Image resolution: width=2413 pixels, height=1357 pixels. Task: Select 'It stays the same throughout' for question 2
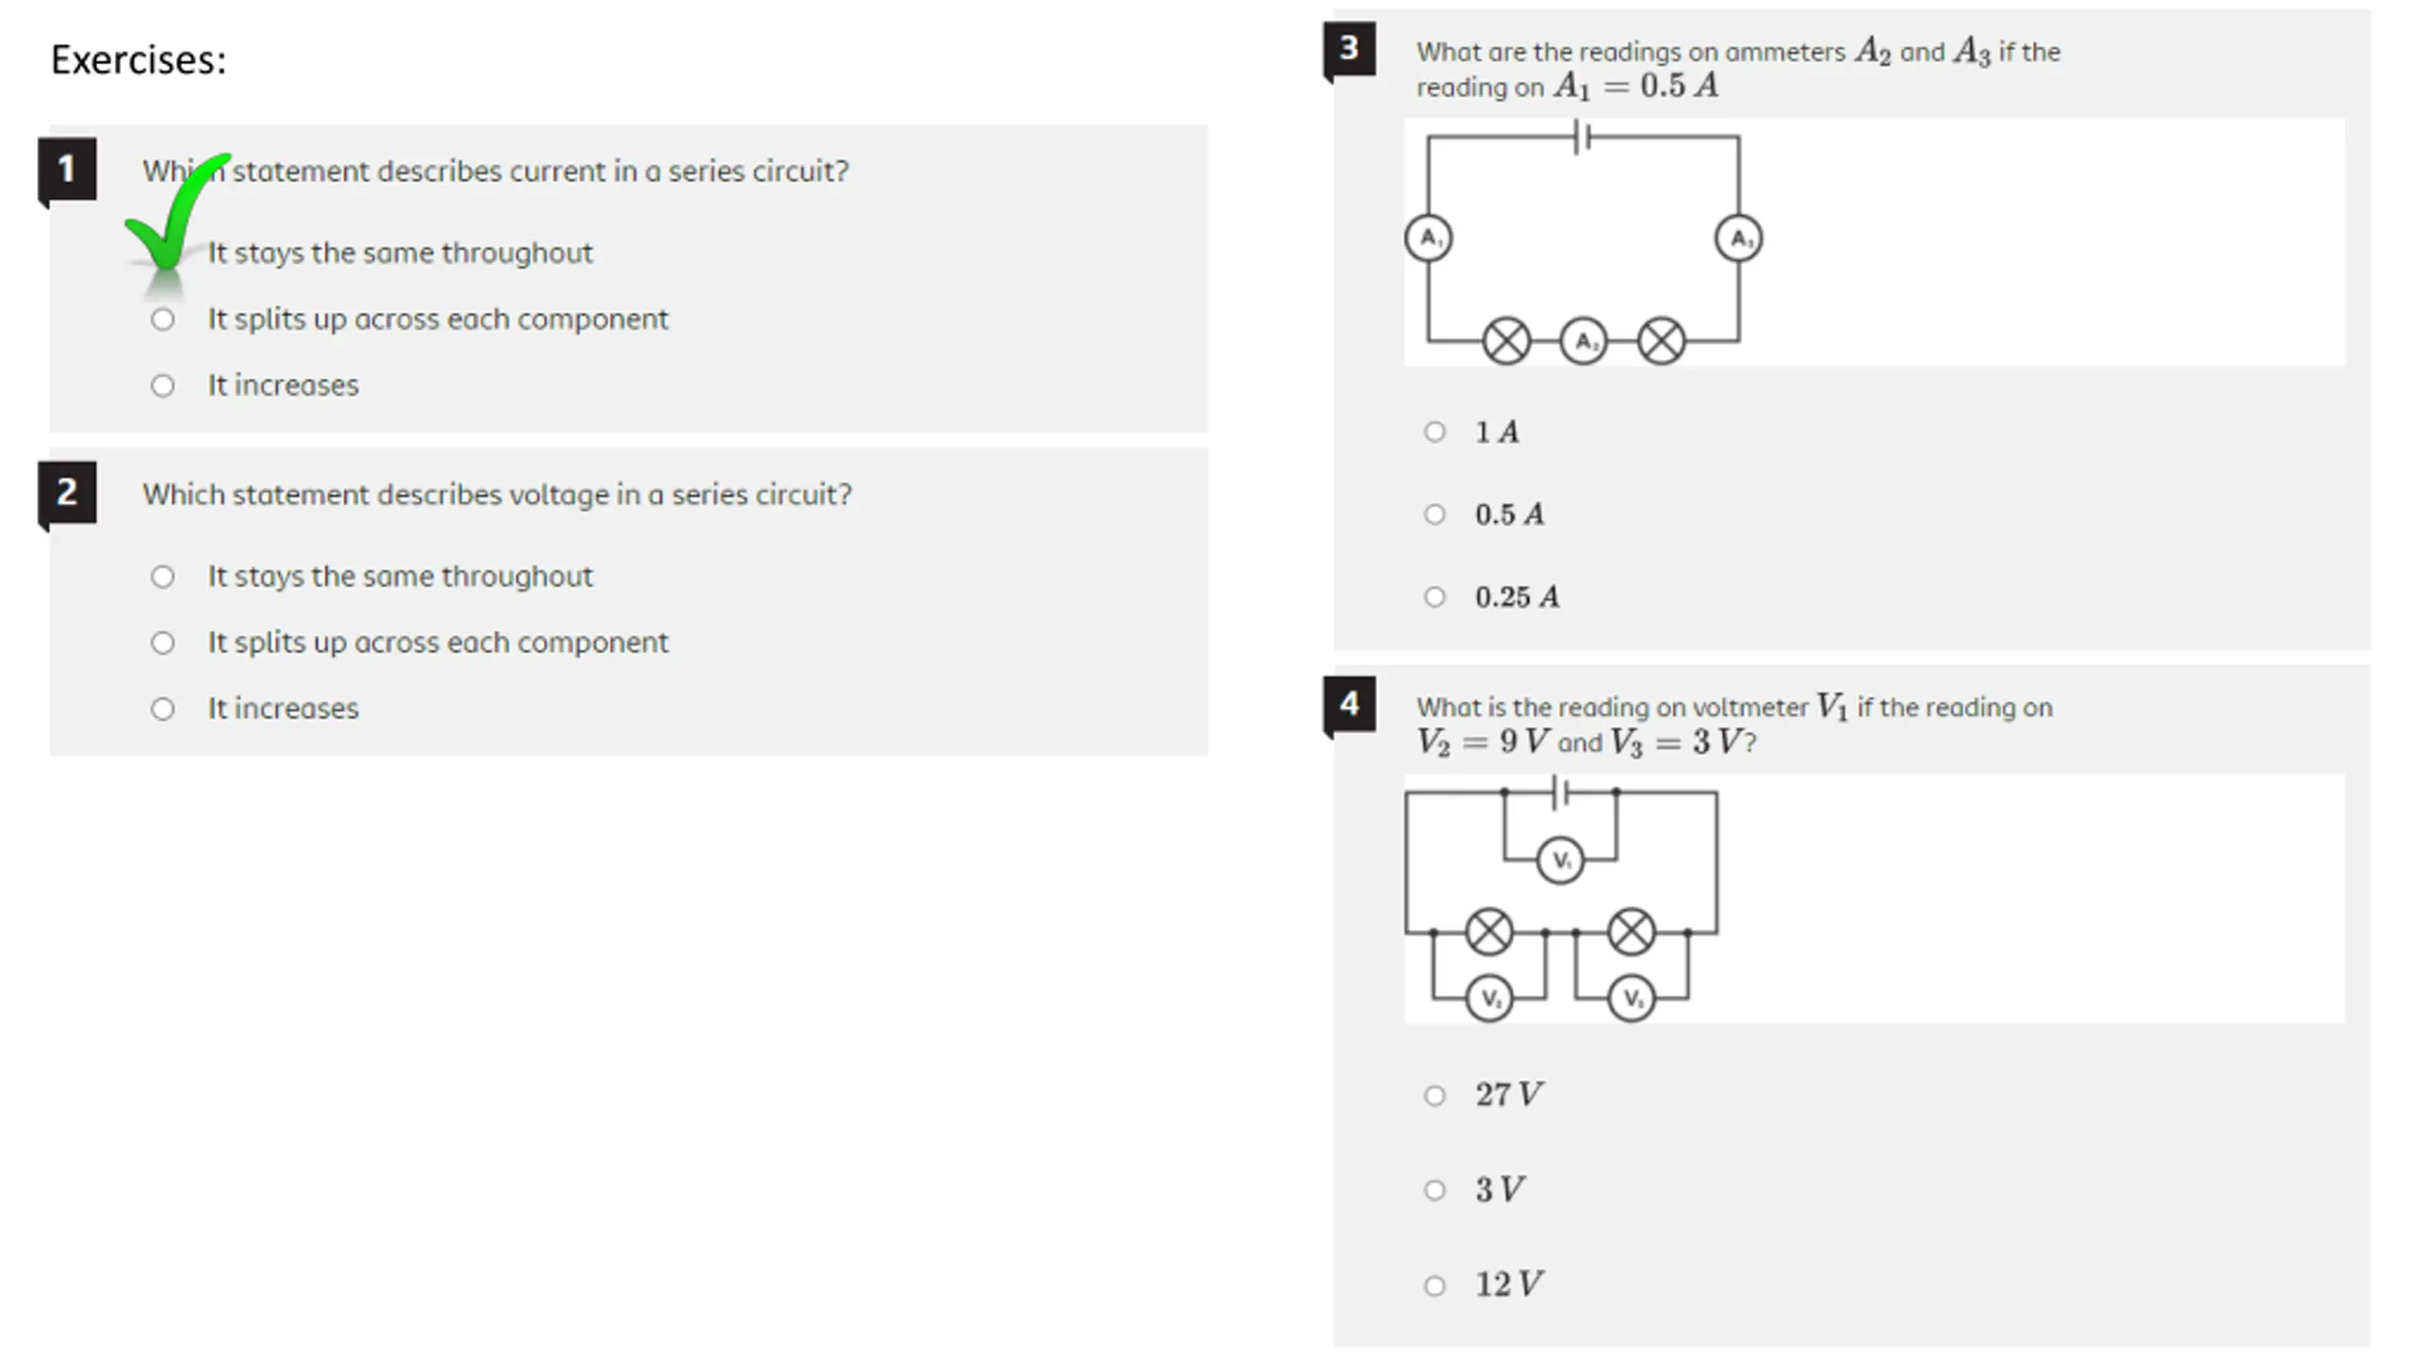[162, 577]
